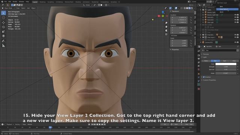Select the Move tool in left toolbar
Viewport: 240px width, 135px height.
(3, 22)
